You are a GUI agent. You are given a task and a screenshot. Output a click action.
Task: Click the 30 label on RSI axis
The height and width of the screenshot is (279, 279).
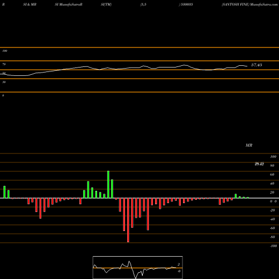click(4, 82)
